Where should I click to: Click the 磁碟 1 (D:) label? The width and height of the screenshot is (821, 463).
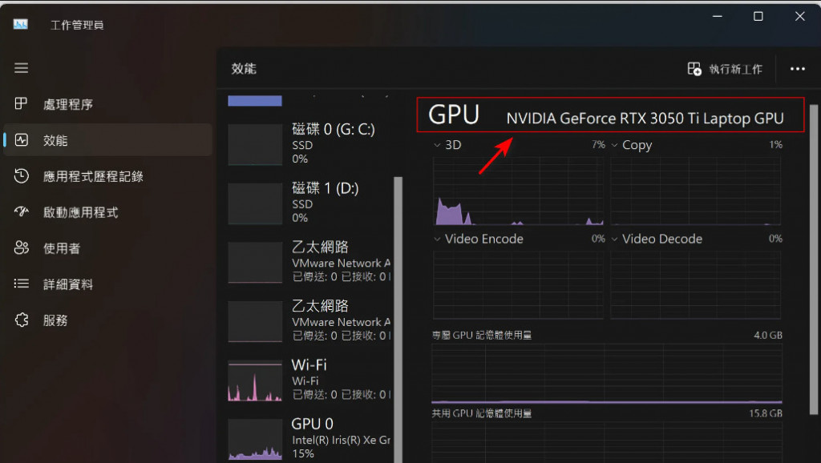coord(326,188)
